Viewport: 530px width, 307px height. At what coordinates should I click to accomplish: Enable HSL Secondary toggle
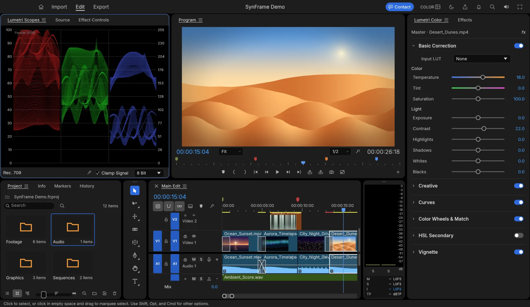(x=519, y=235)
